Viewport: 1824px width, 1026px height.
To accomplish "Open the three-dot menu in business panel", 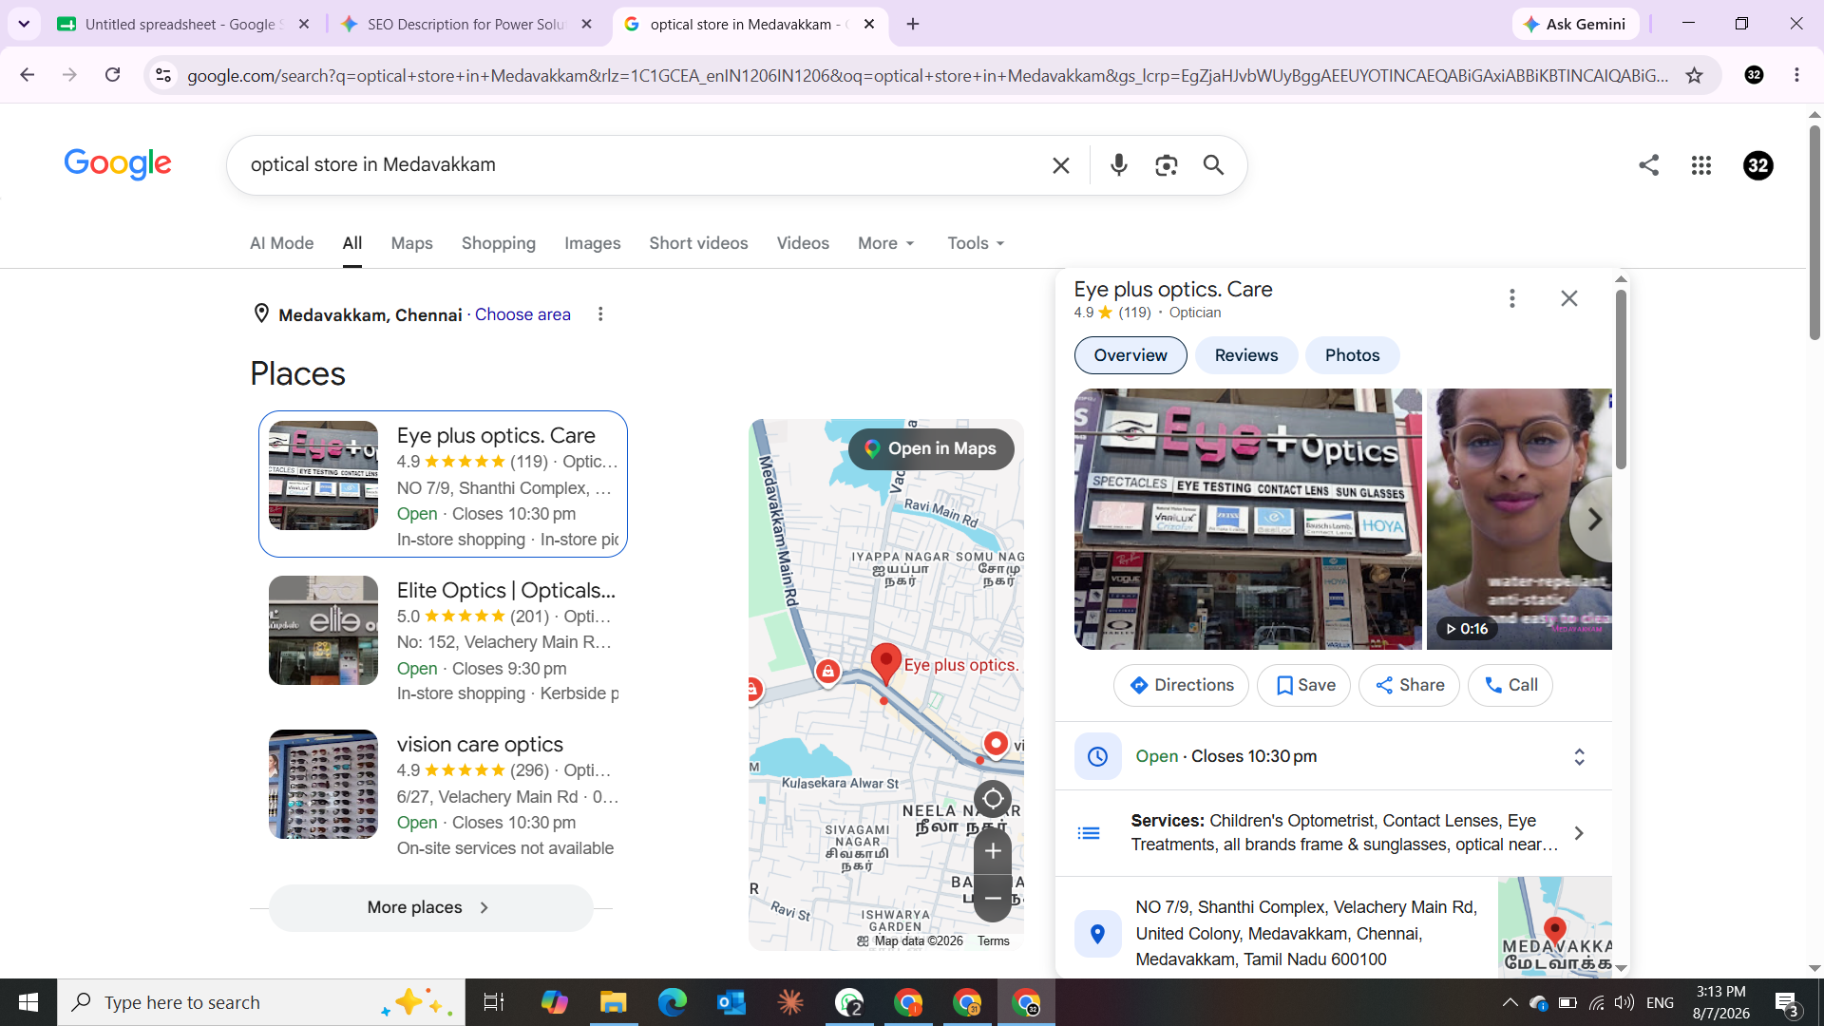I will (1511, 298).
